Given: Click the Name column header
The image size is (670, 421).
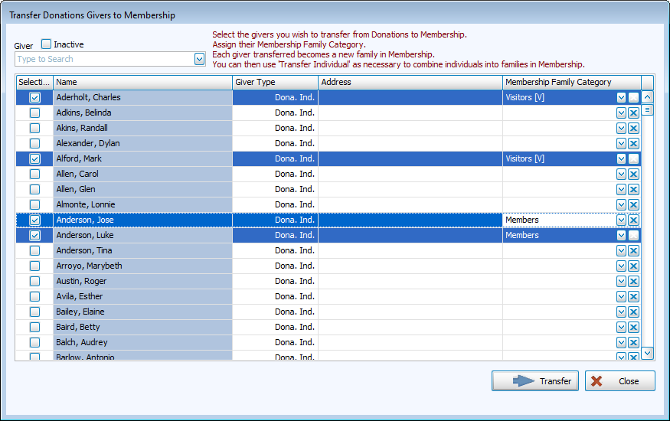Looking at the screenshot, I should 142,82.
